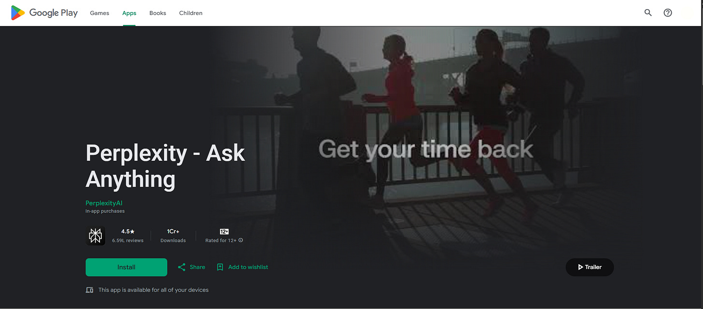
Task: Select the Apps tab
Action: pos(129,13)
